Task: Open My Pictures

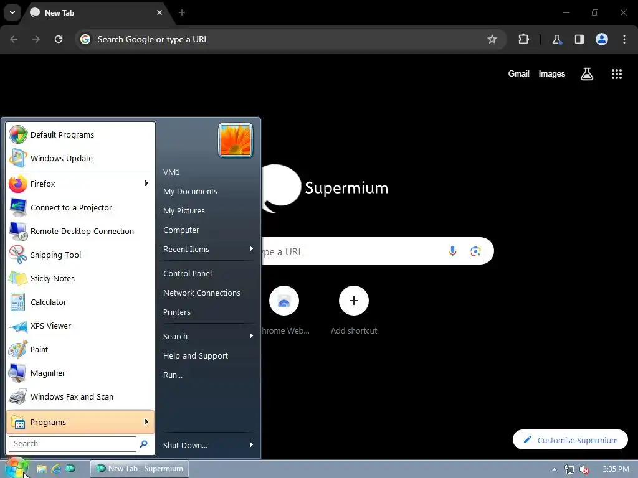Action: click(x=184, y=210)
